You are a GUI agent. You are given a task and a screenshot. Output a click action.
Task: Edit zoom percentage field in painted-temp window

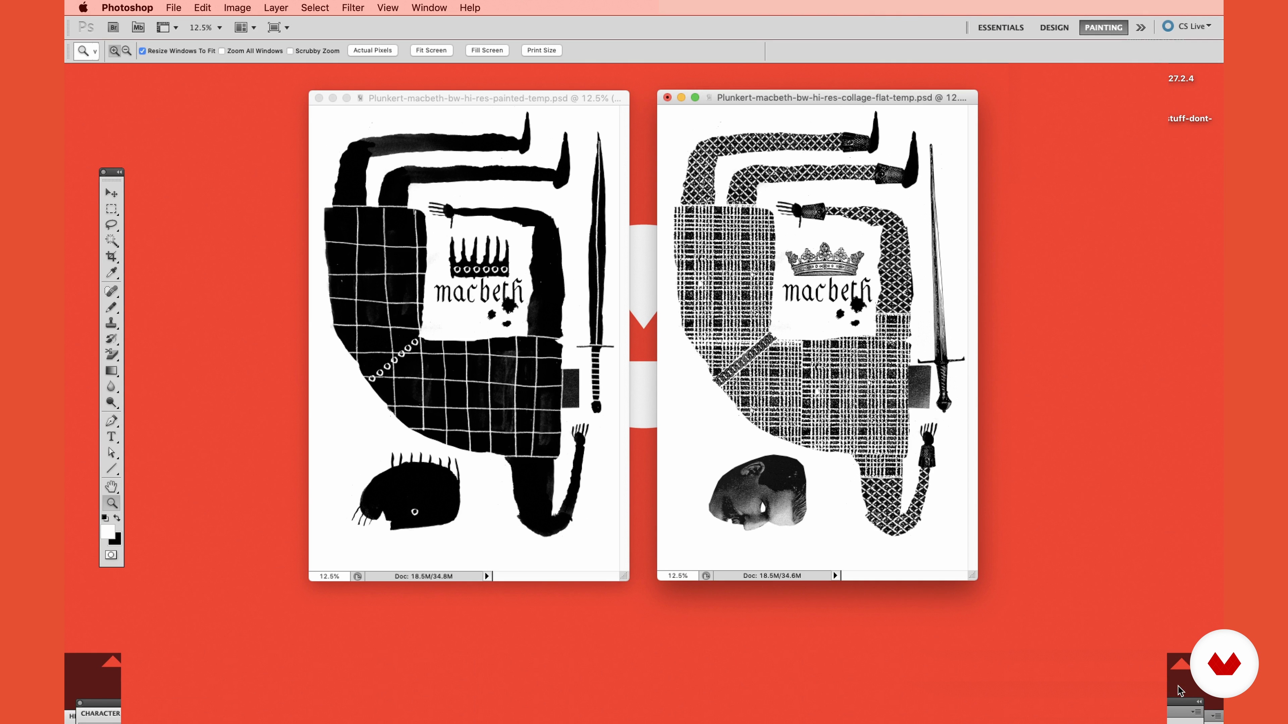(x=329, y=576)
